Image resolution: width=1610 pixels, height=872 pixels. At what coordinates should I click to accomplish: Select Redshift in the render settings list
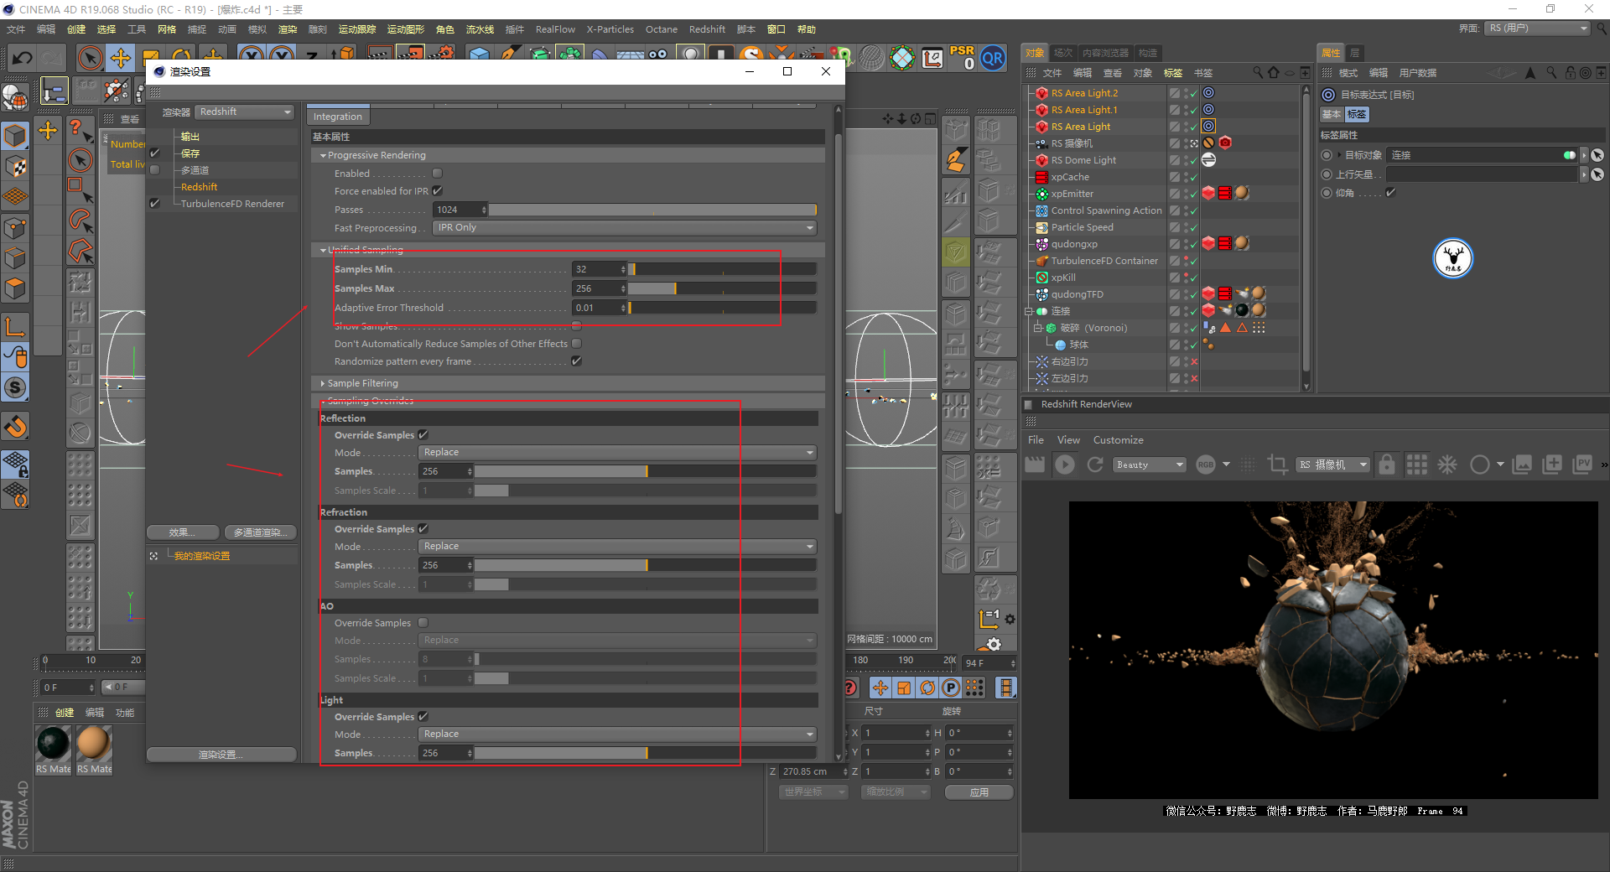[199, 187]
